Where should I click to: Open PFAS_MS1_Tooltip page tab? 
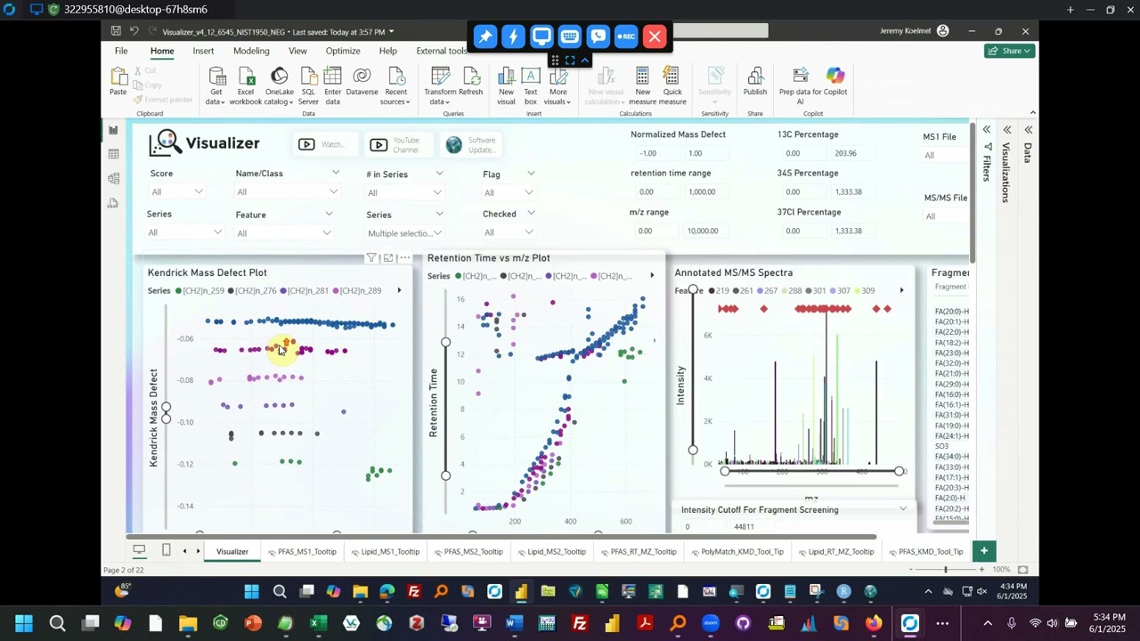pyautogui.click(x=301, y=552)
